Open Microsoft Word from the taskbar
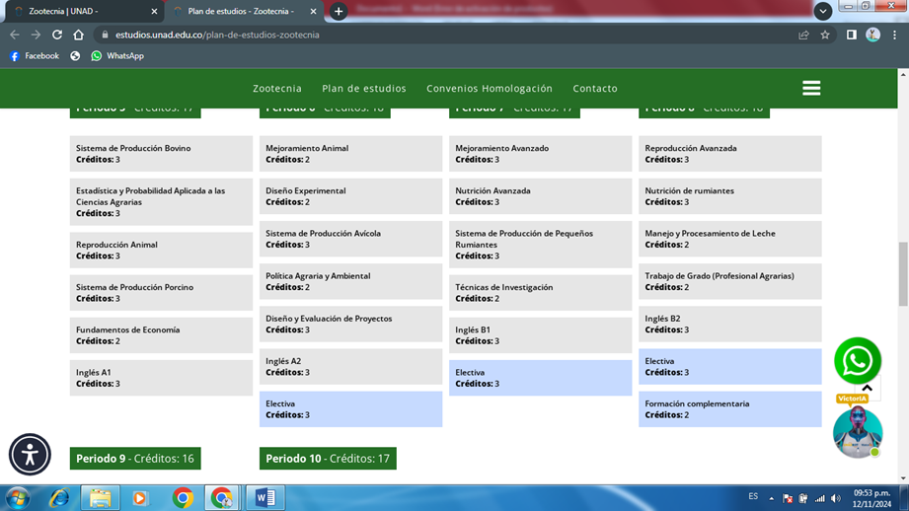909x511 pixels. 265,498
